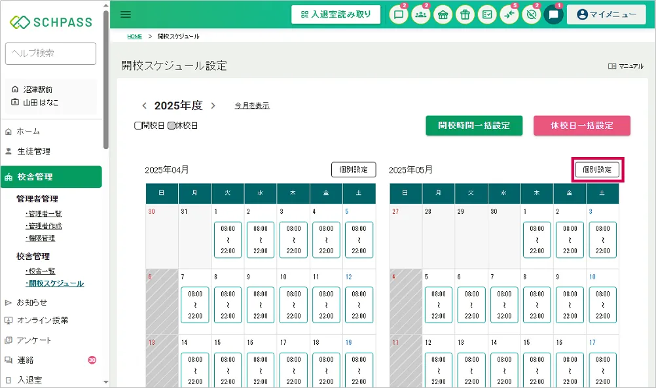The height and width of the screenshot is (388, 656).
Task: Click the gift box icon in header
Action: click(465, 14)
